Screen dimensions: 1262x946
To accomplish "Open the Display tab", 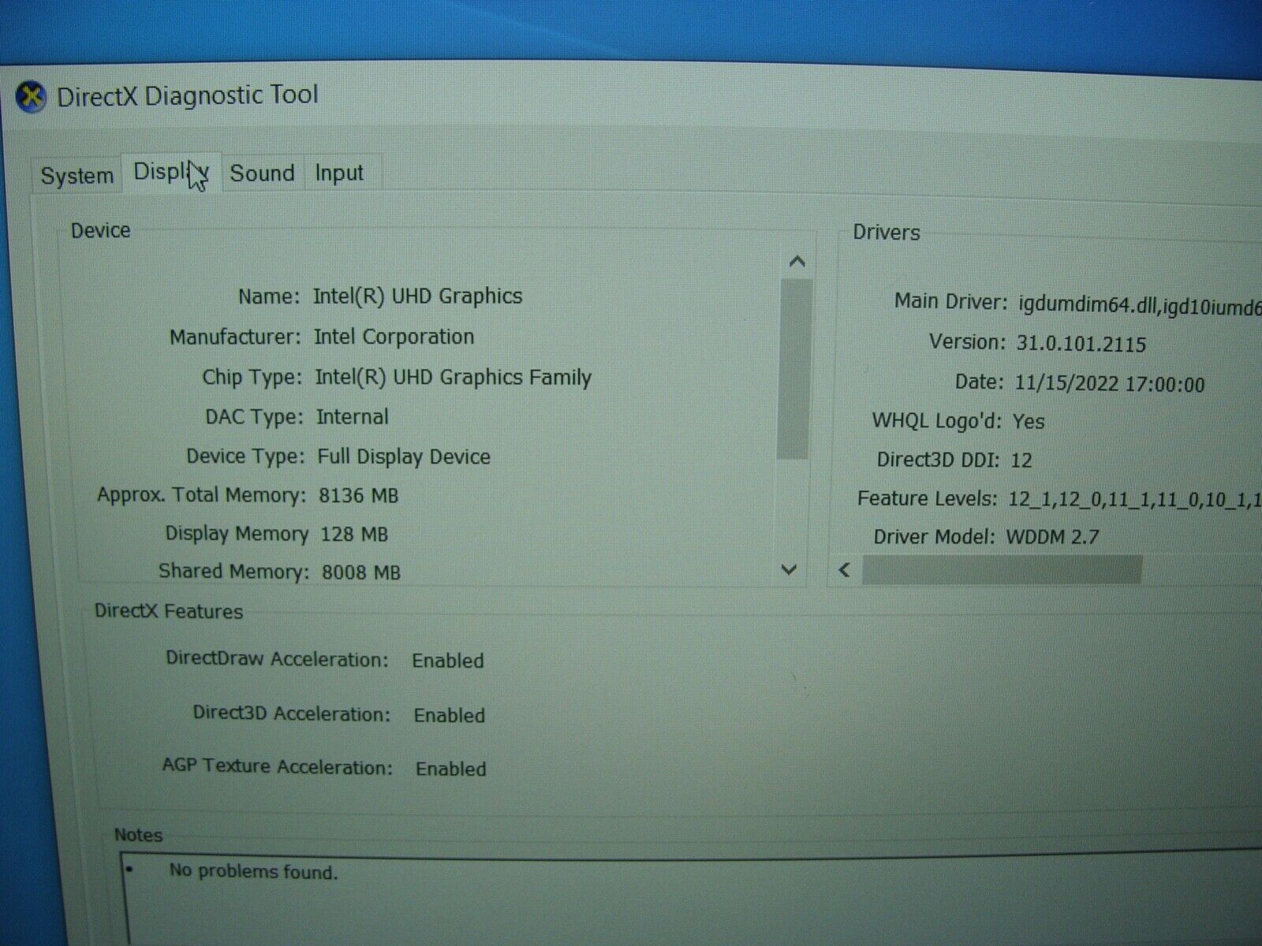I will coord(171,172).
